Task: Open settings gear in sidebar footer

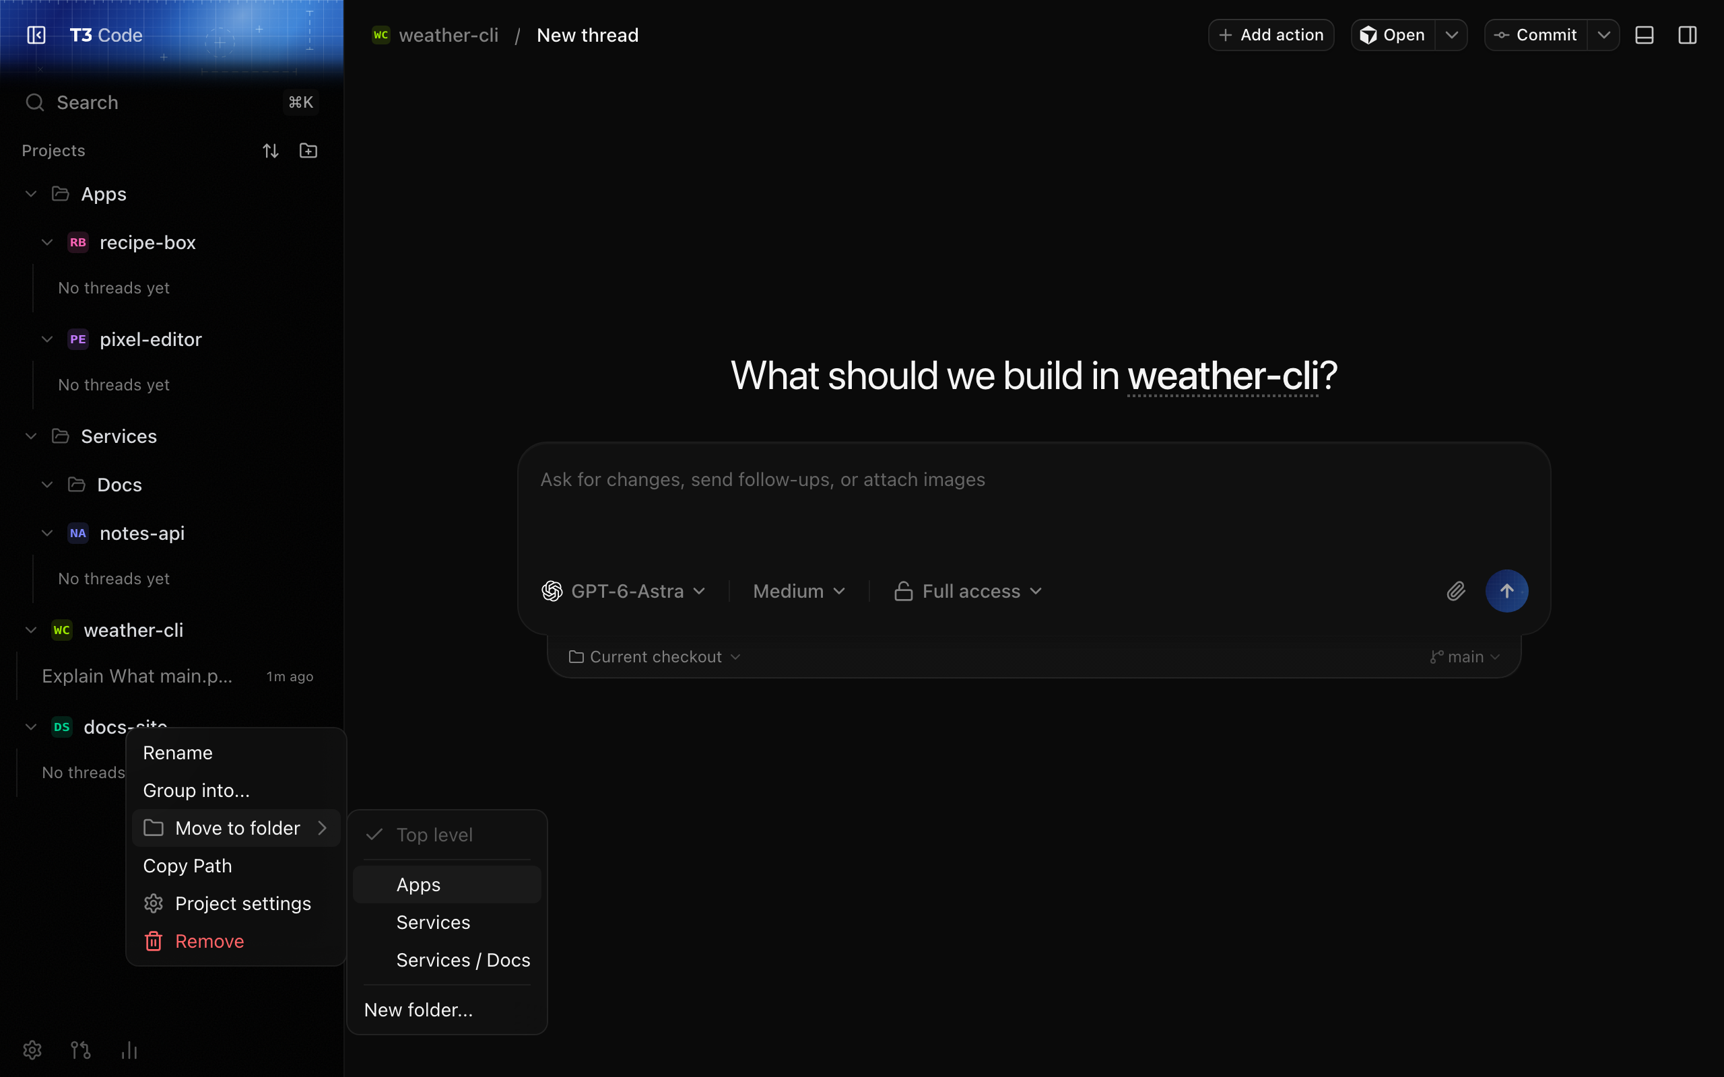Action: [32, 1050]
